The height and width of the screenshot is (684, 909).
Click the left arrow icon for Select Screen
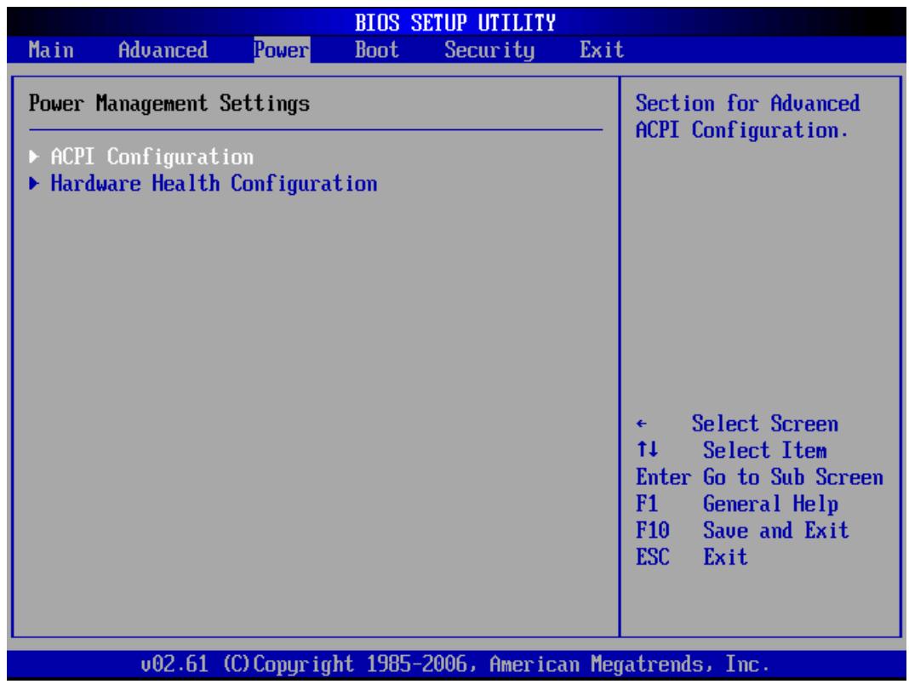[x=641, y=424]
